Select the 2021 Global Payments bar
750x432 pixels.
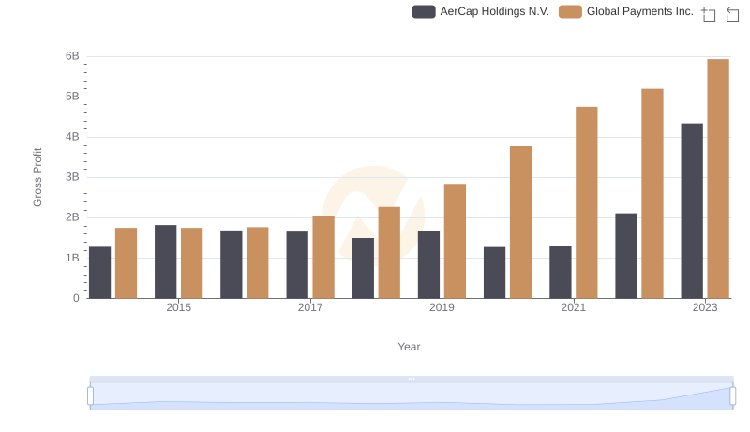click(587, 202)
